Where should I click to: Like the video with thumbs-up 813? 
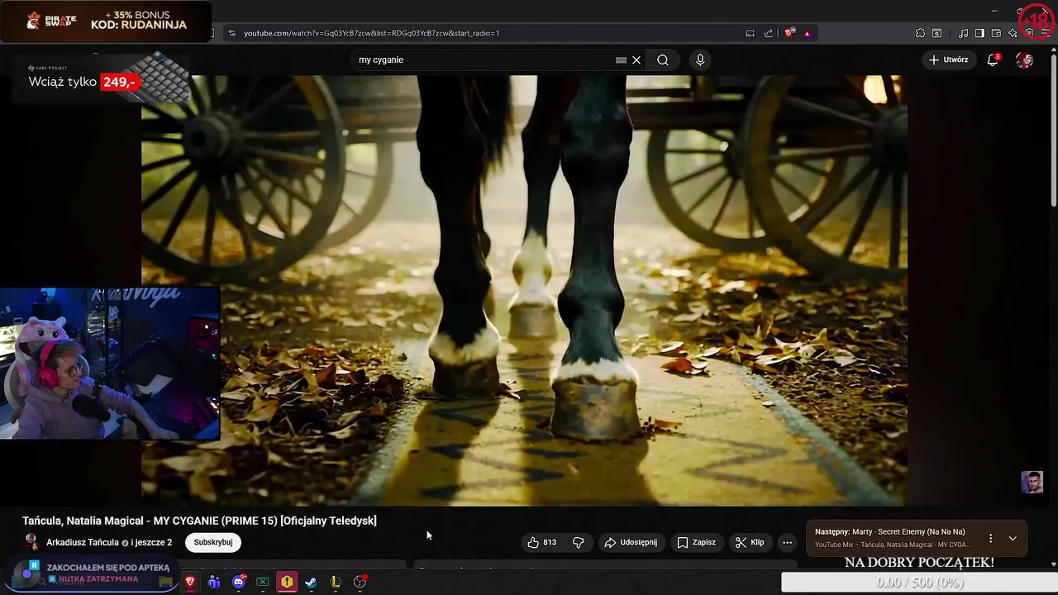point(541,542)
